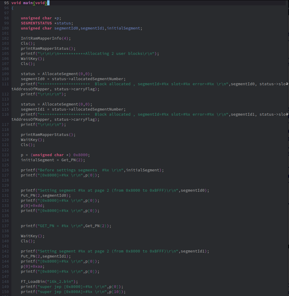Click line number 141 in the gutter

click(x=5, y=246)
